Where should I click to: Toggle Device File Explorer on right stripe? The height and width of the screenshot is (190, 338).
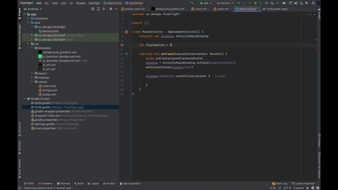click(319, 165)
